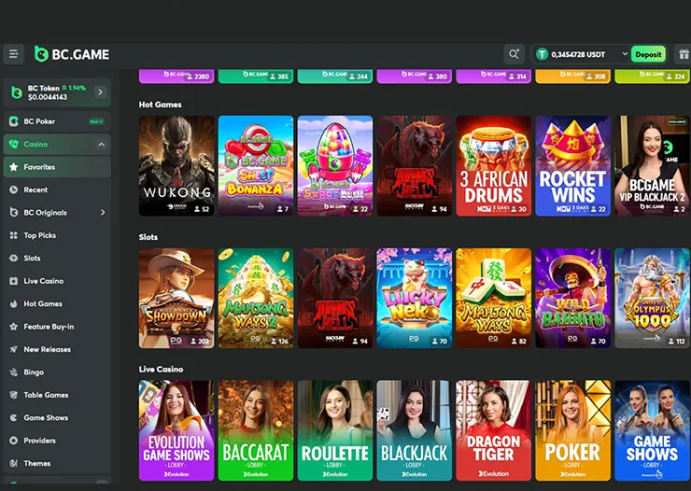This screenshot has height=491, width=691.
Task: Open the USDT currency dropdown arrow
Action: 625,54
